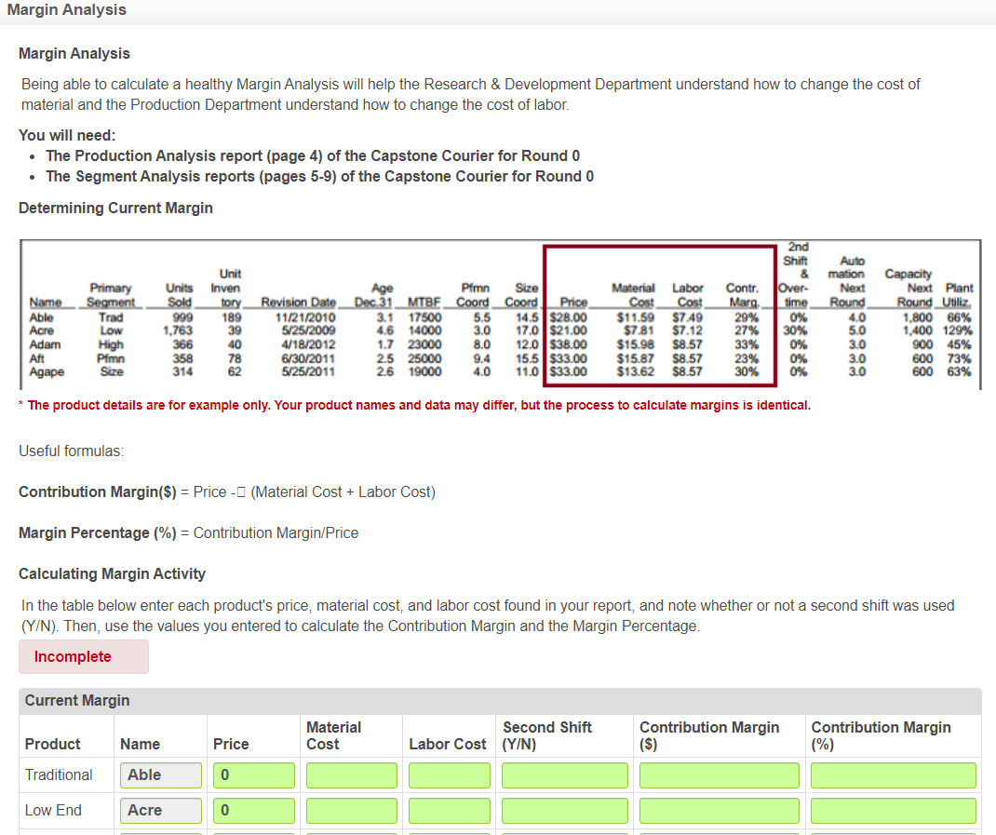Click the Name field showing Able

click(160, 774)
